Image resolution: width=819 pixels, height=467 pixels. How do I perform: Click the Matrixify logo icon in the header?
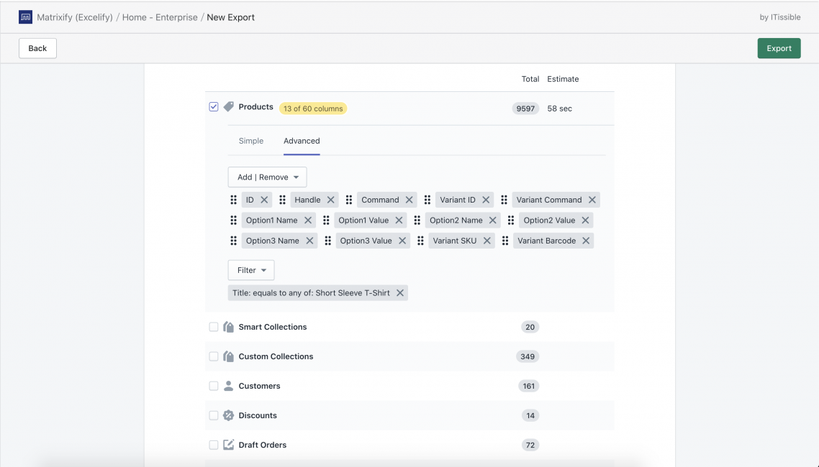pos(25,16)
